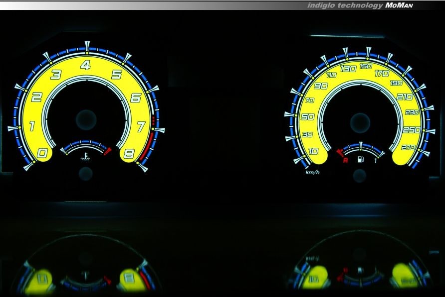The image size is (445, 297).
Task: Select the 50 marking on the speedometer
Action: pyautogui.click(x=307, y=117)
